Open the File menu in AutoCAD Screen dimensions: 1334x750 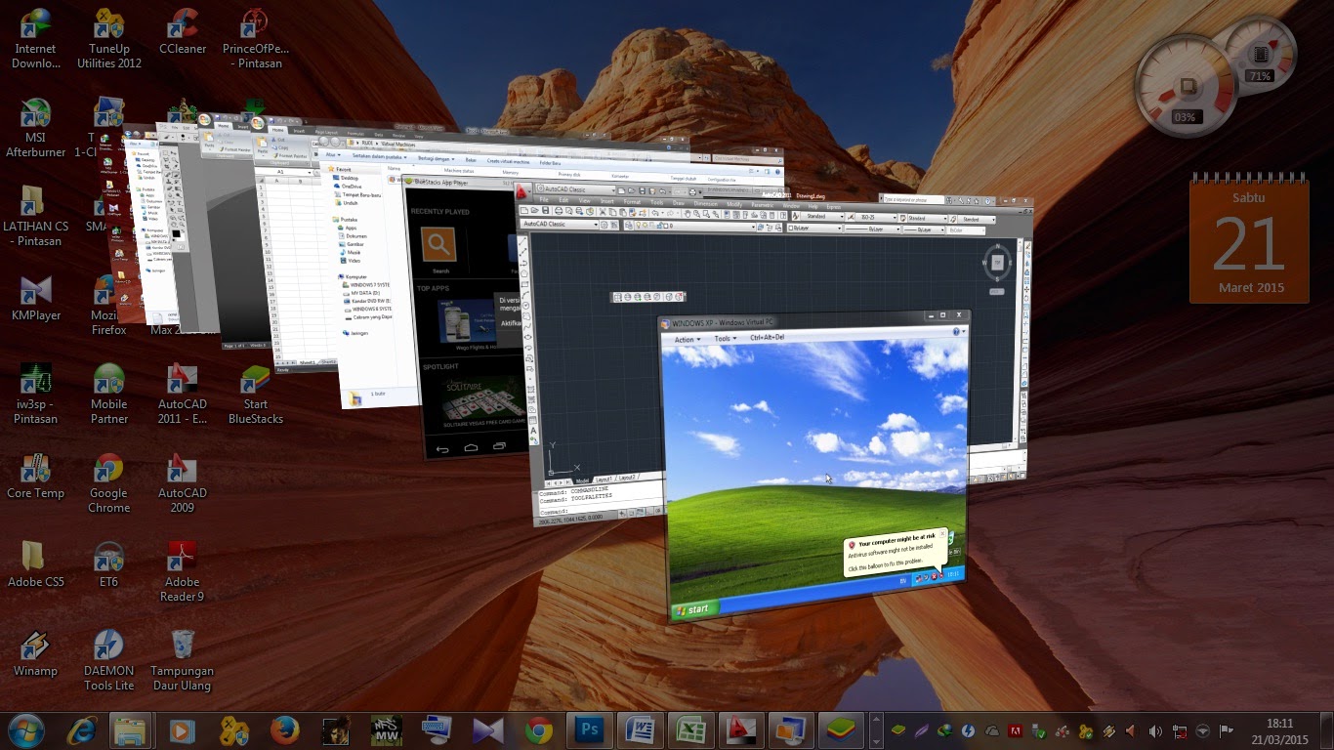[x=545, y=200]
